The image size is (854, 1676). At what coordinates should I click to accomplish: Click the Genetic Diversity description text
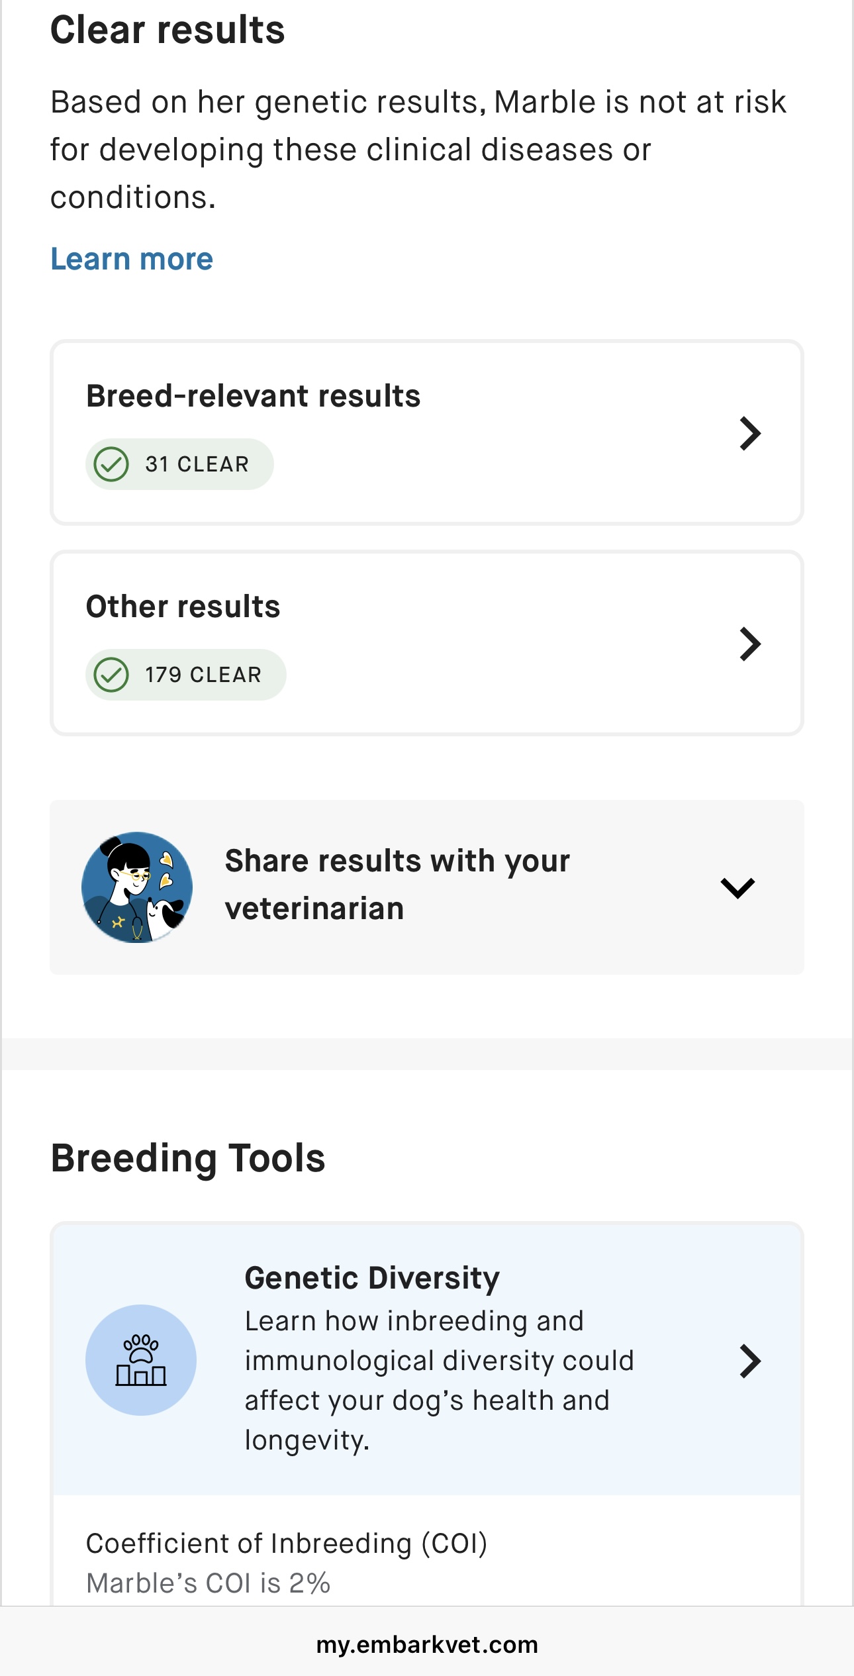click(x=440, y=1381)
